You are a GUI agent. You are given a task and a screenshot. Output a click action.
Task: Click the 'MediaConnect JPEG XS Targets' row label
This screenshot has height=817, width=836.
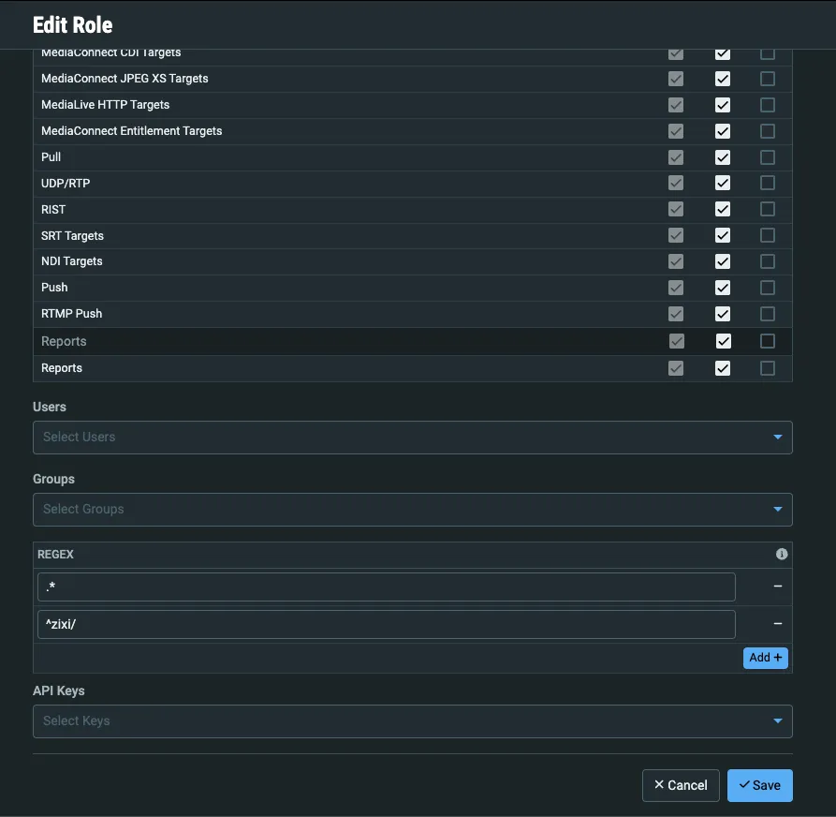coord(125,79)
